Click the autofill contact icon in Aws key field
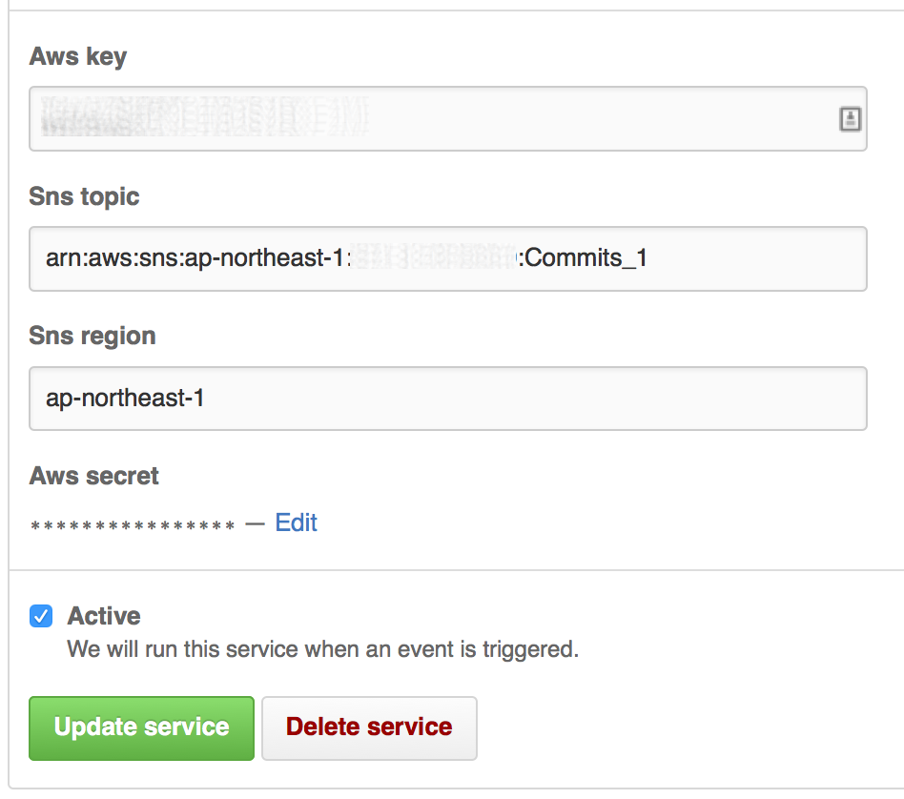The width and height of the screenshot is (904, 799). 850,119
